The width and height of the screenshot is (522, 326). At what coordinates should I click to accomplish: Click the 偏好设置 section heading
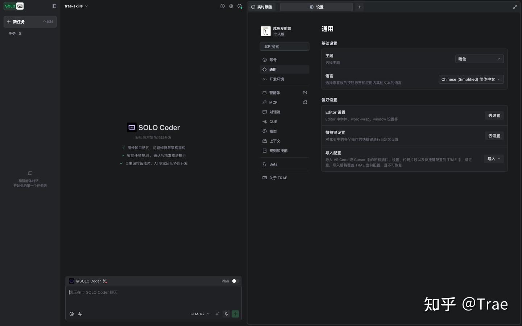(x=329, y=100)
